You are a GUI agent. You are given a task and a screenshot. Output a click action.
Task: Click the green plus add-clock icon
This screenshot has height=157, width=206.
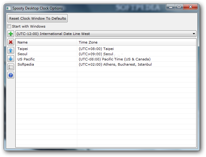[11, 34]
